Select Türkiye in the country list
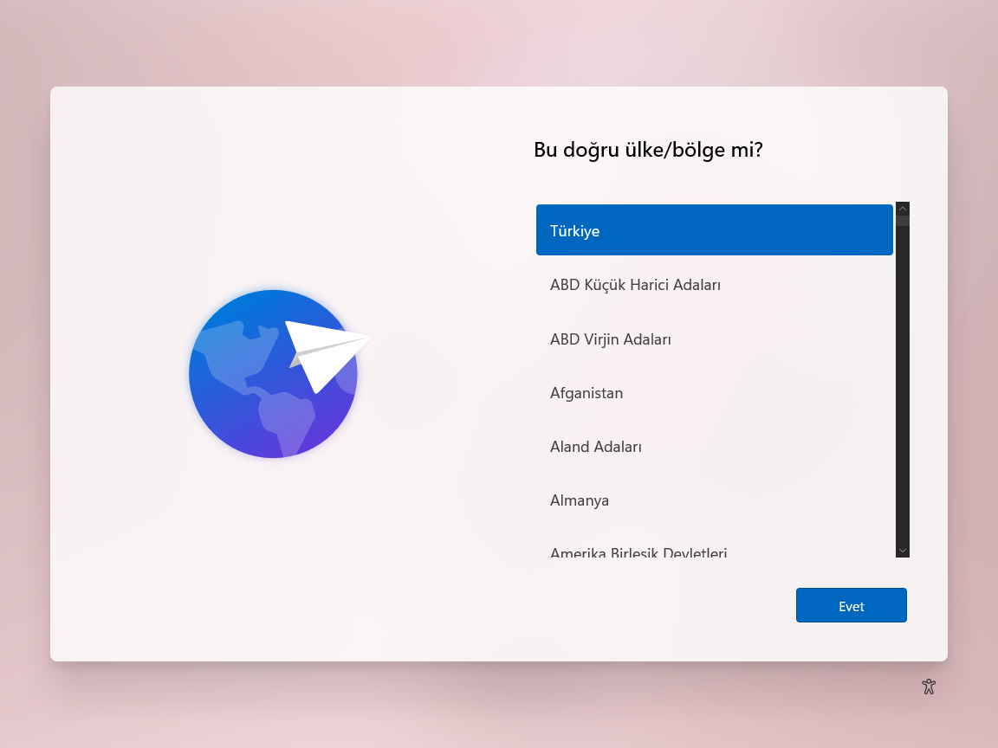Screen dimensions: 998x748 [714, 230]
